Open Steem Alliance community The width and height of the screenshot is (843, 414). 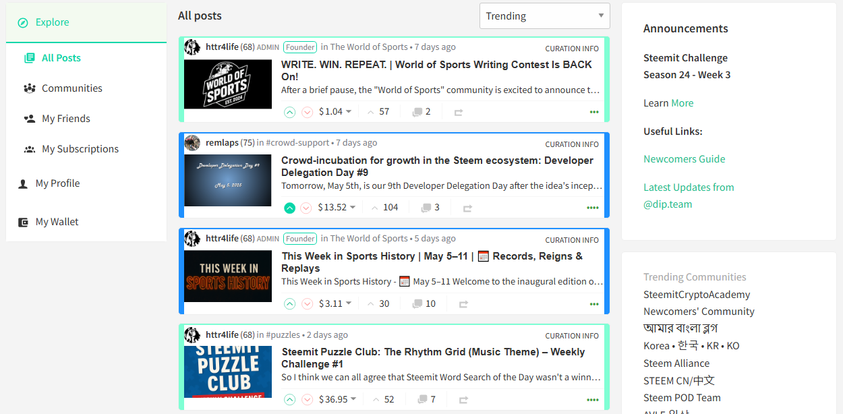point(676,363)
